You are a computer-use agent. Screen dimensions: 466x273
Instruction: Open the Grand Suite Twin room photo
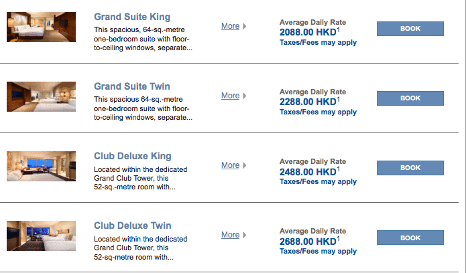tap(42, 97)
